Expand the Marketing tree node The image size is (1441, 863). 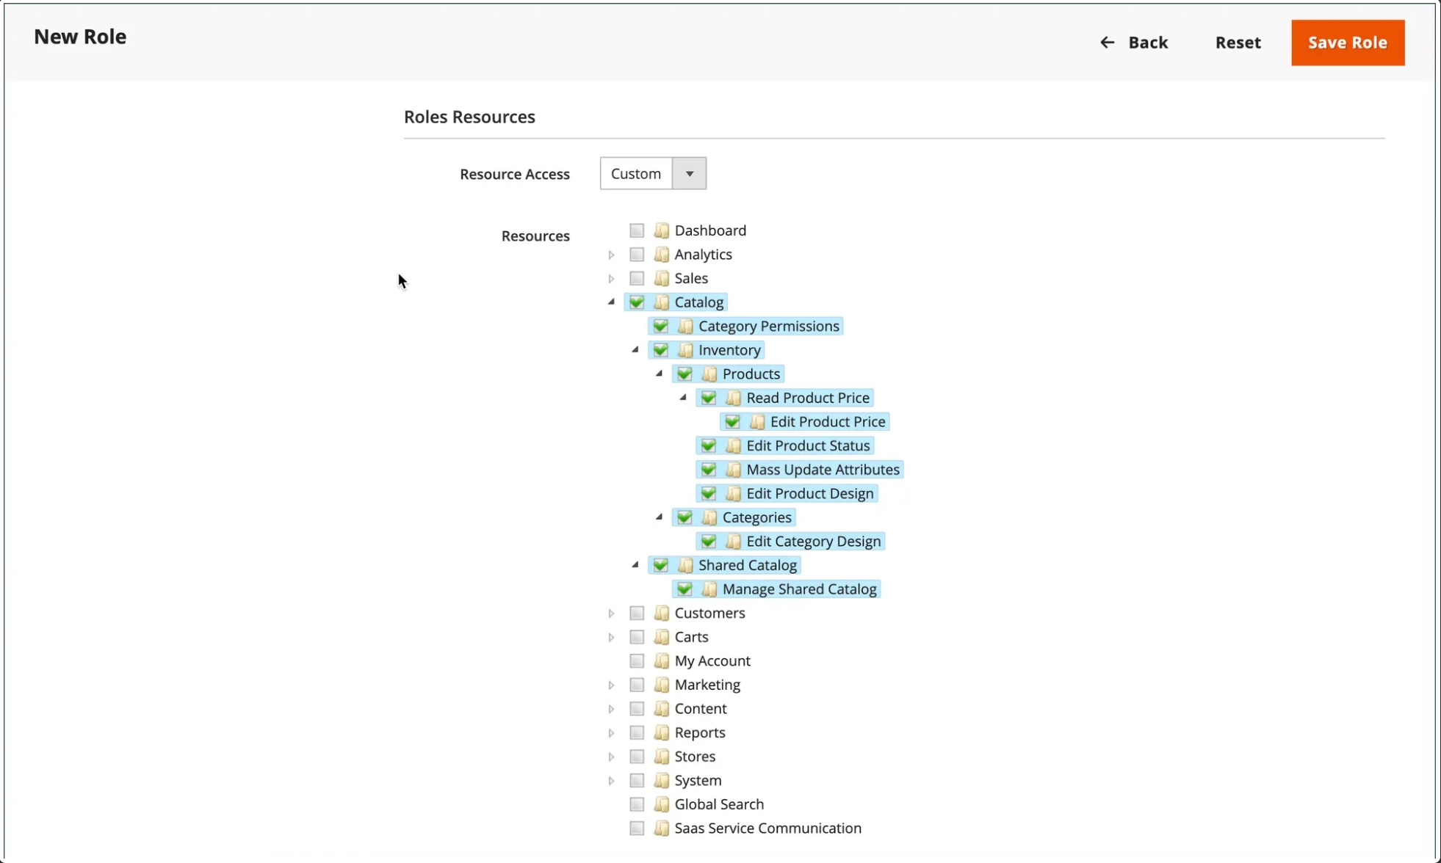click(611, 685)
